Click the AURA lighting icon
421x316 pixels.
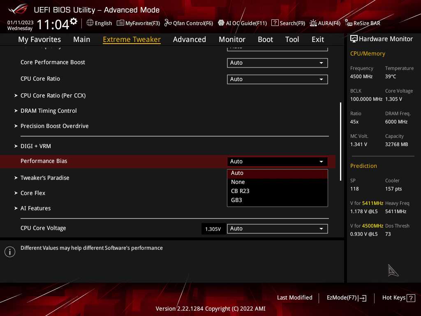pos(313,23)
